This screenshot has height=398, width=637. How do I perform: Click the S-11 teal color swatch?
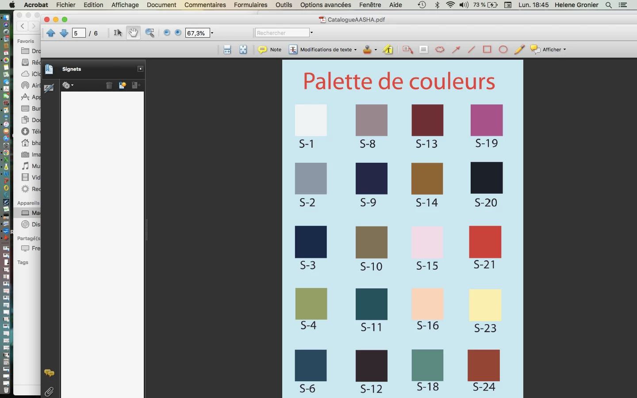pos(372,304)
